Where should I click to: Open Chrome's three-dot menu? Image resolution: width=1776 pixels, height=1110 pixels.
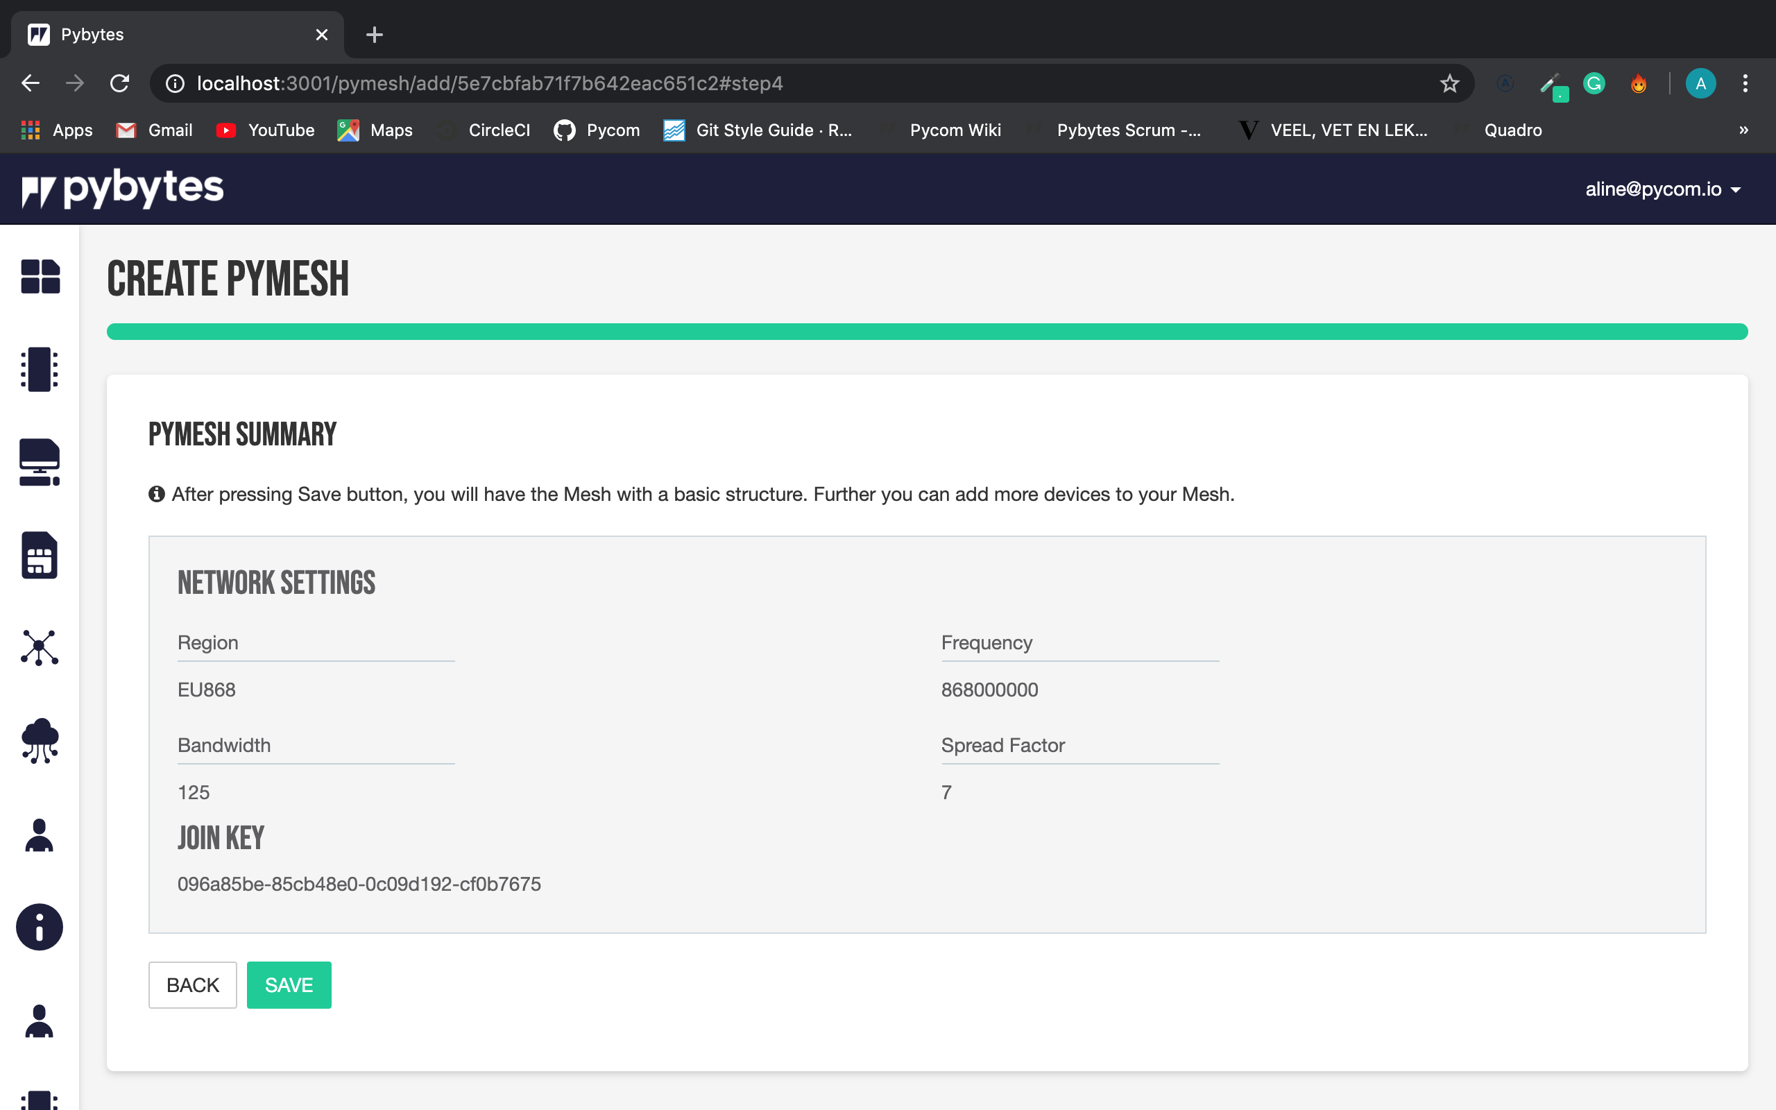1746,83
